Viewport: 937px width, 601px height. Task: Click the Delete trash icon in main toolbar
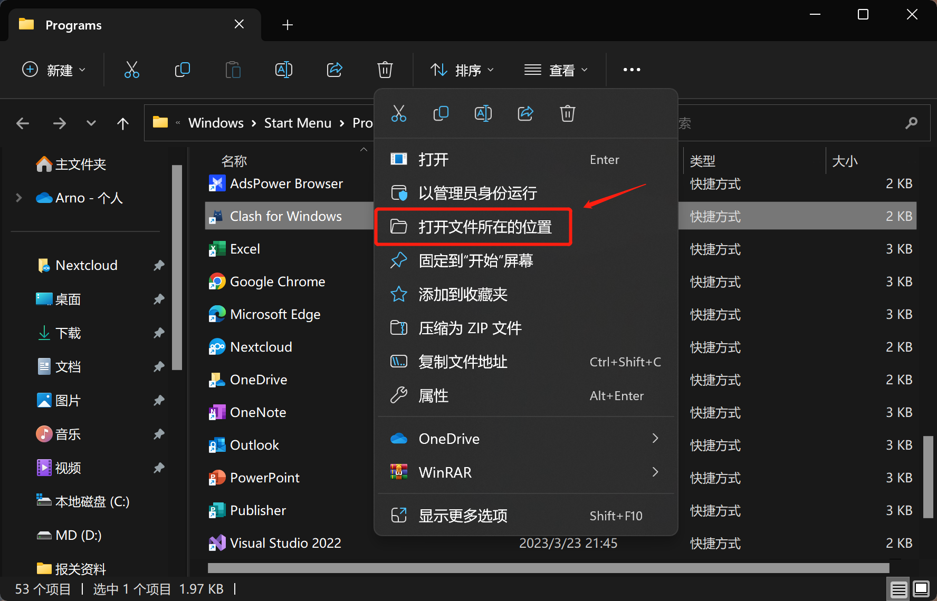tap(385, 70)
